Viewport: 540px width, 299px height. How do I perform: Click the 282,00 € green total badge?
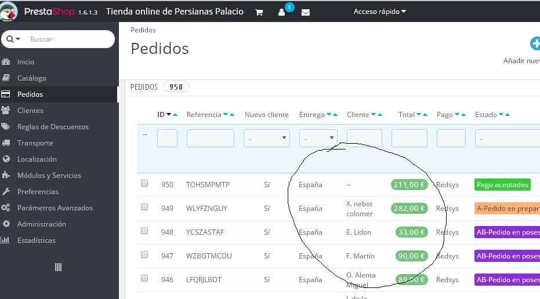click(409, 209)
